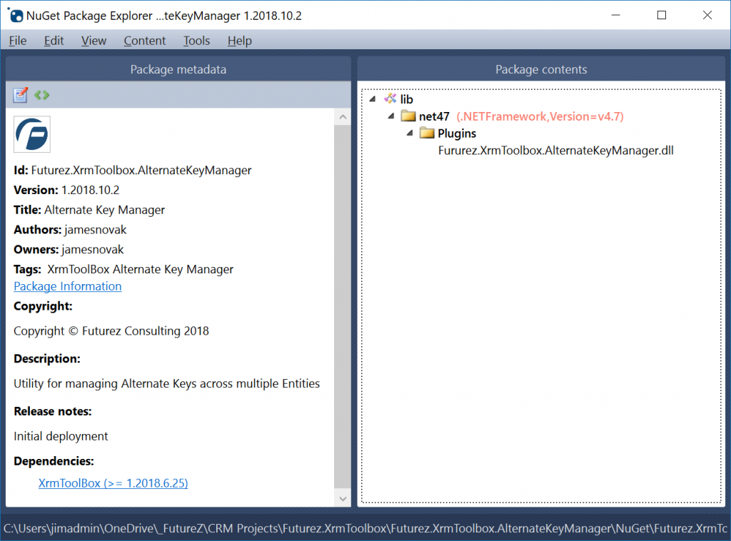Collapse the Plugins tree node
Viewport: 731px width, 541px height.
click(x=410, y=133)
